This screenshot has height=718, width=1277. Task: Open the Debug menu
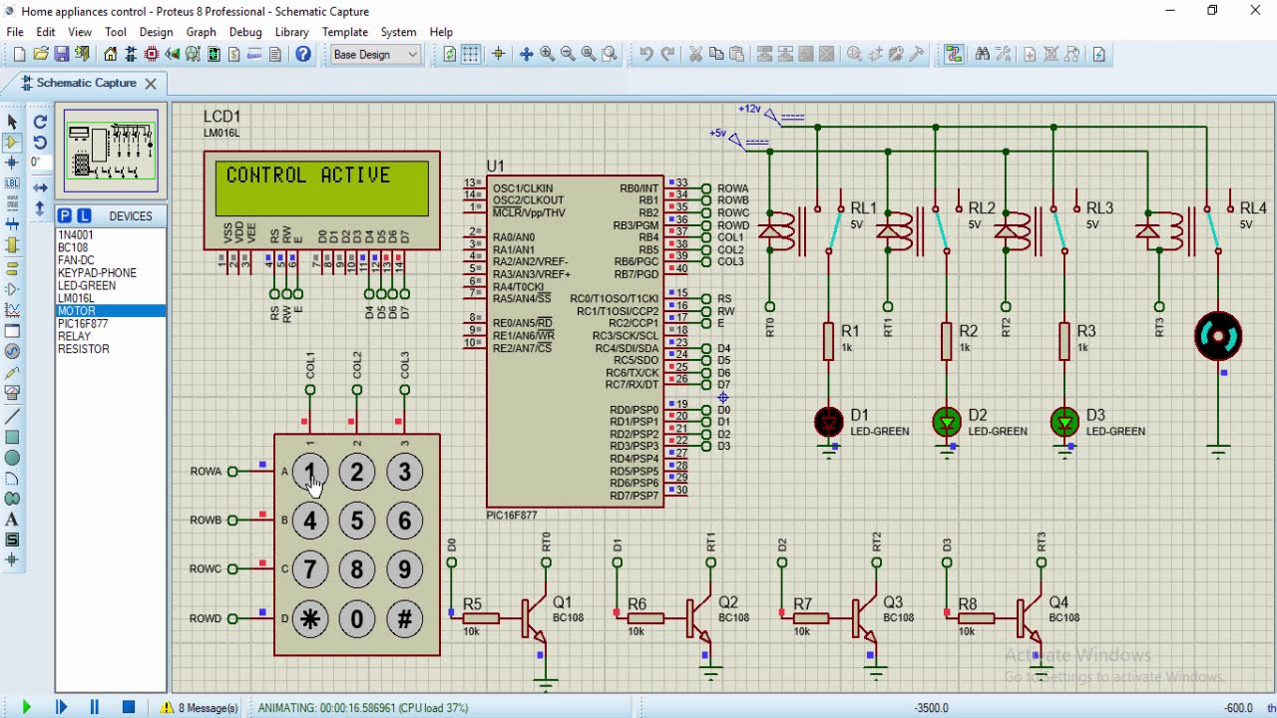[245, 32]
